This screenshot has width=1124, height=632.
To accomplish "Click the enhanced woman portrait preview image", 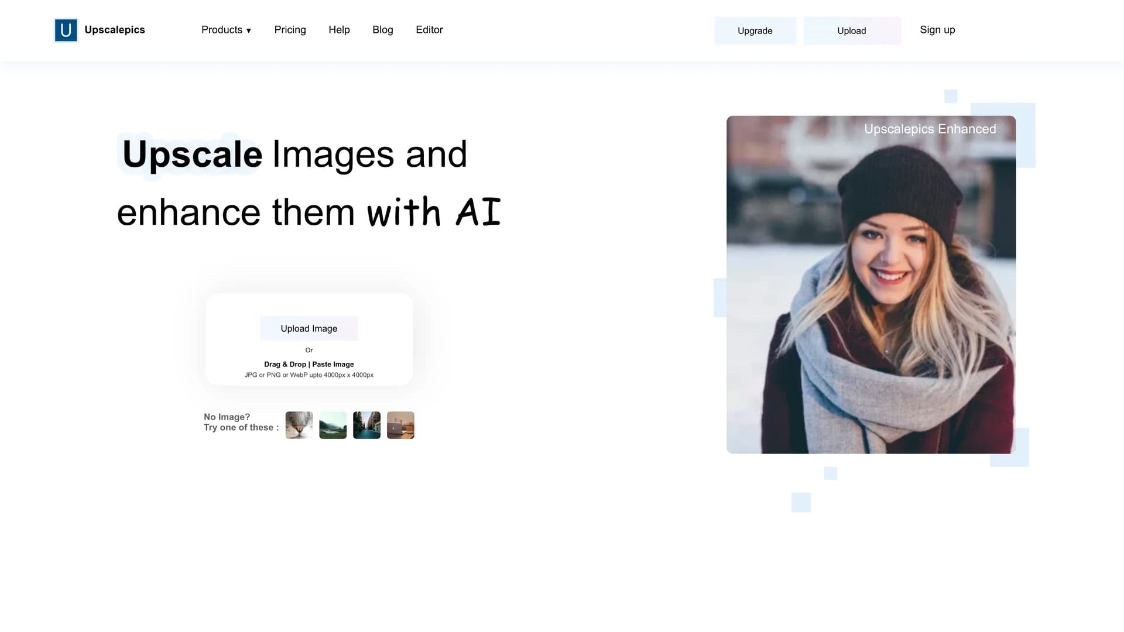I will tap(871, 284).
